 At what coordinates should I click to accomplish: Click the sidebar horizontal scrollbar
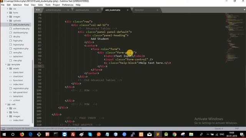click(x=15, y=125)
